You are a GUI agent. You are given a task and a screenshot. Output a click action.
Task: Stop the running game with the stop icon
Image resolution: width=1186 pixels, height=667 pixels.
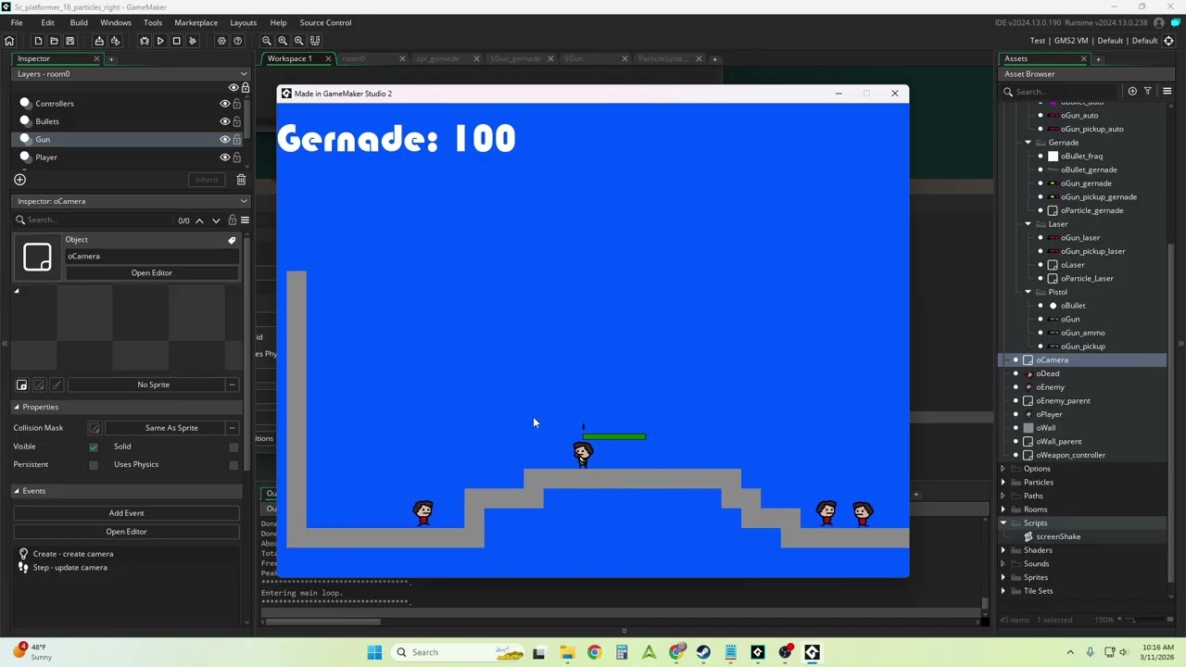click(x=176, y=41)
